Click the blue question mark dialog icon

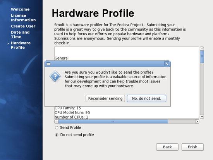(55, 76)
